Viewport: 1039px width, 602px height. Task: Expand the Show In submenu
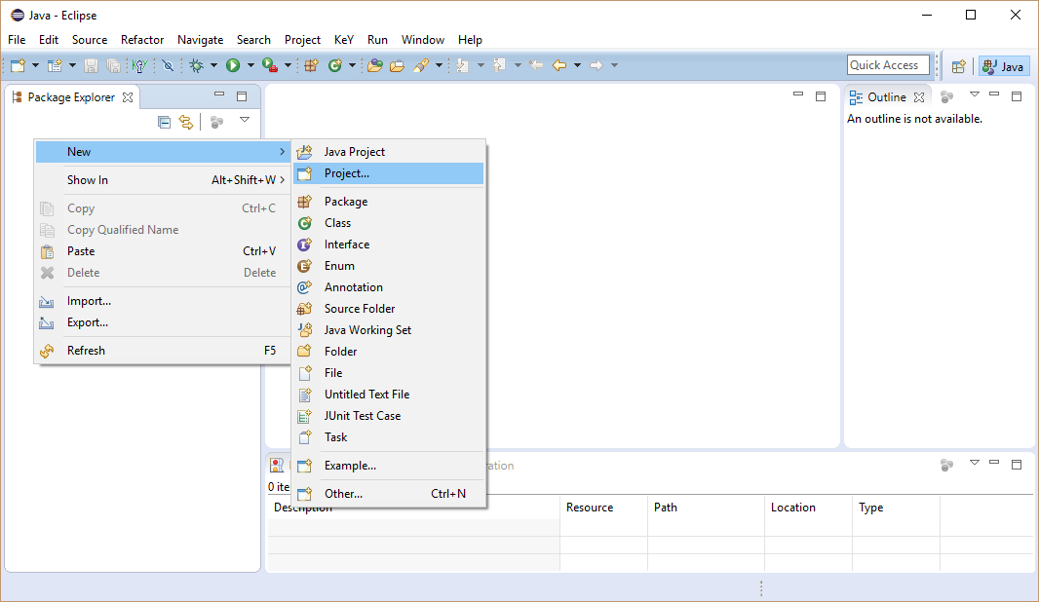coord(163,180)
